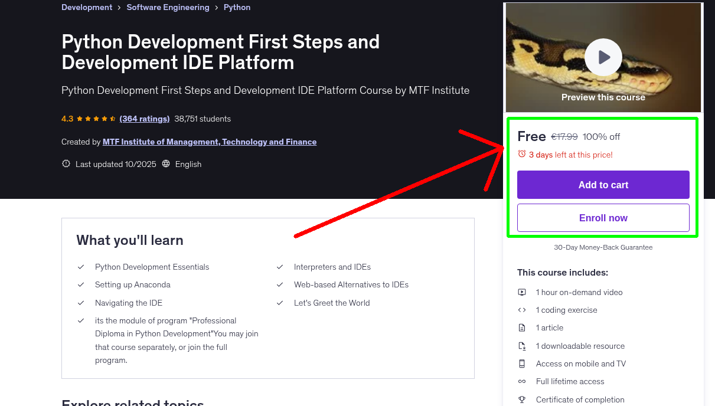Screen dimensions: 715x406
Task: Open the Python breadcrumb category
Action: point(237,6)
